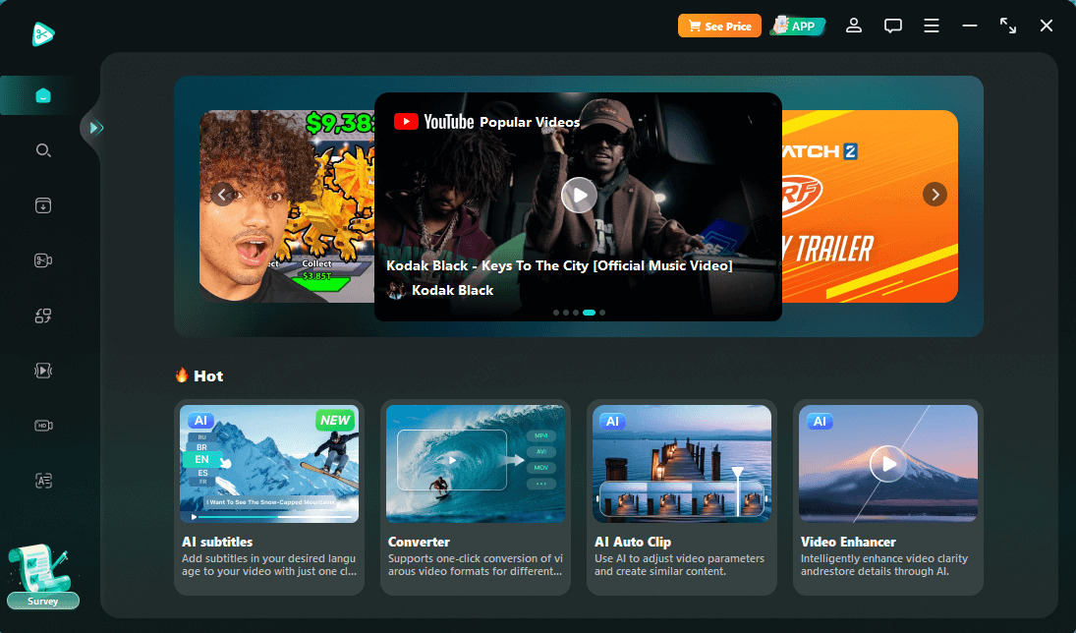This screenshot has height=633, width=1076.
Task: Click the Converter title
Action: (x=419, y=542)
